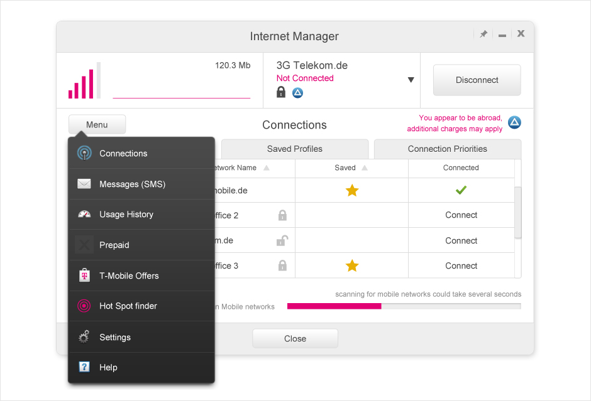Click the signal strength bars icon
The image size is (591, 401).
click(84, 80)
